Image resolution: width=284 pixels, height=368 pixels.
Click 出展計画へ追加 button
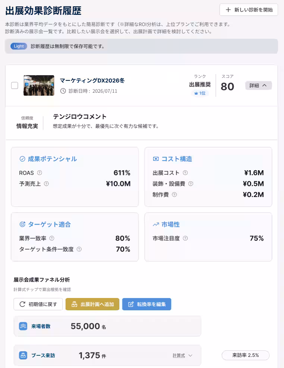pyautogui.click(x=92, y=304)
